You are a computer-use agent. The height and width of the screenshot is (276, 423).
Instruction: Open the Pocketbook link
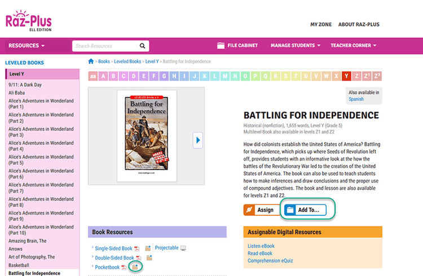pyautogui.click(x=107, y=268)
